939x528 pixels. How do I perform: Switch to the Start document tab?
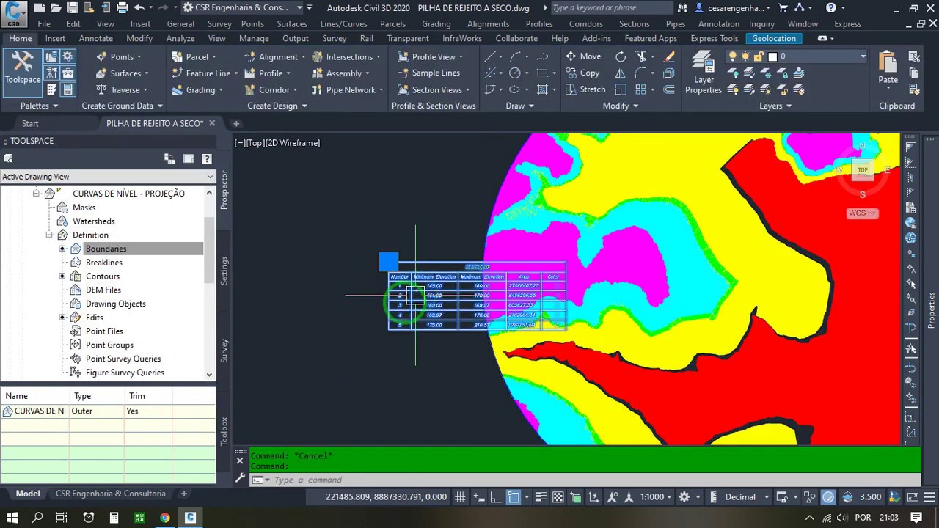coord(30,123)
